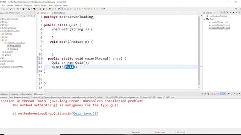241x135 pixels.
Task: Click the editor vertical scrollbar
Action: click(x=199, y=51)
